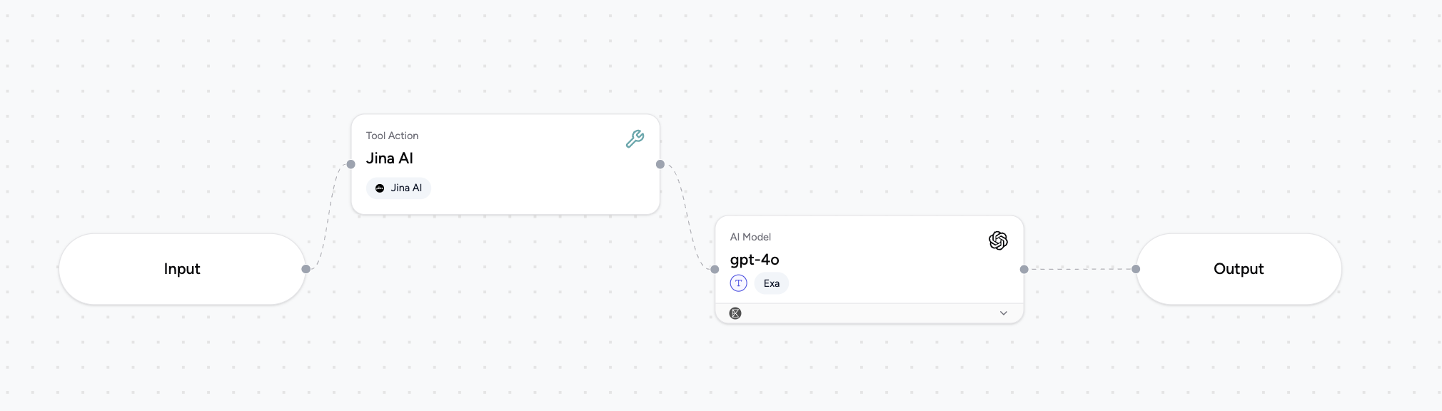Click the AI Model label
Viewport: 1442px width, 411px height.
click(750, 237)
